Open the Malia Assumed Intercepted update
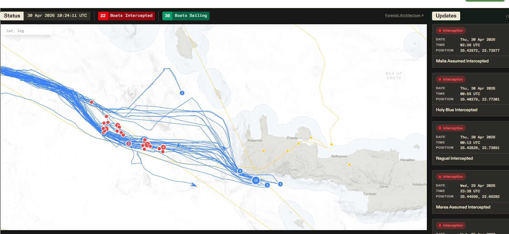 462,61
